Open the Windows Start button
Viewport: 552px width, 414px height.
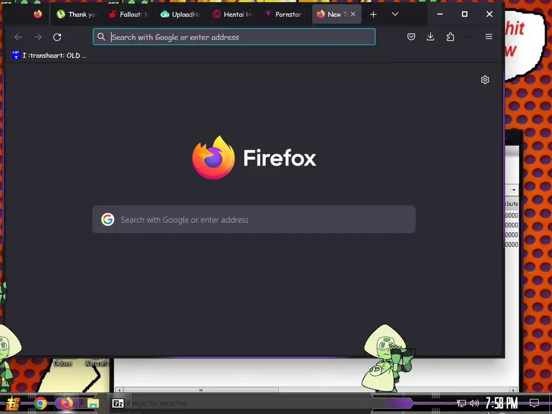point(13,403)
